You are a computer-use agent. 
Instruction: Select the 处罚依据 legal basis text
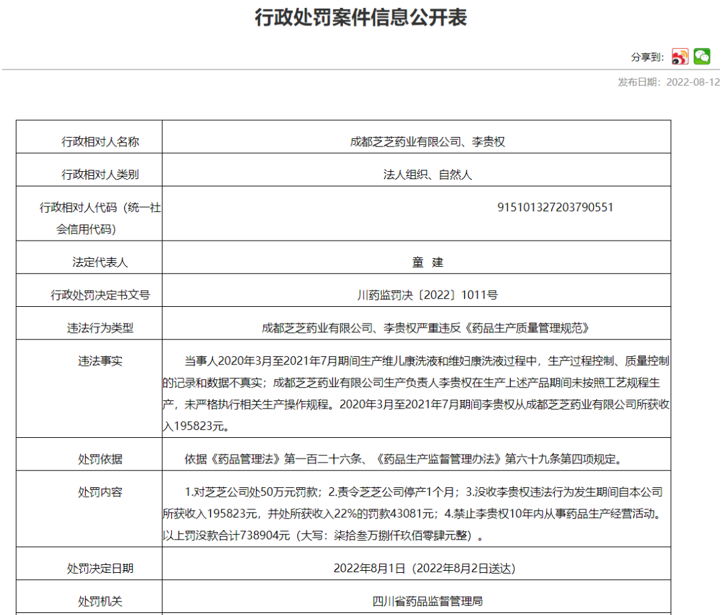tap(402, 459)
